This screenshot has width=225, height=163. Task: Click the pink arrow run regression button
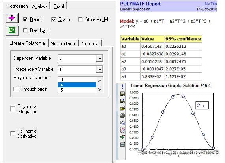[12, 18]
